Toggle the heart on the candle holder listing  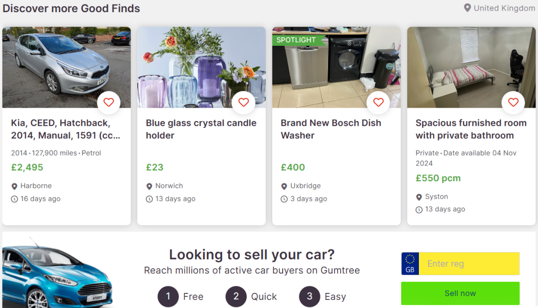point(243,102)
